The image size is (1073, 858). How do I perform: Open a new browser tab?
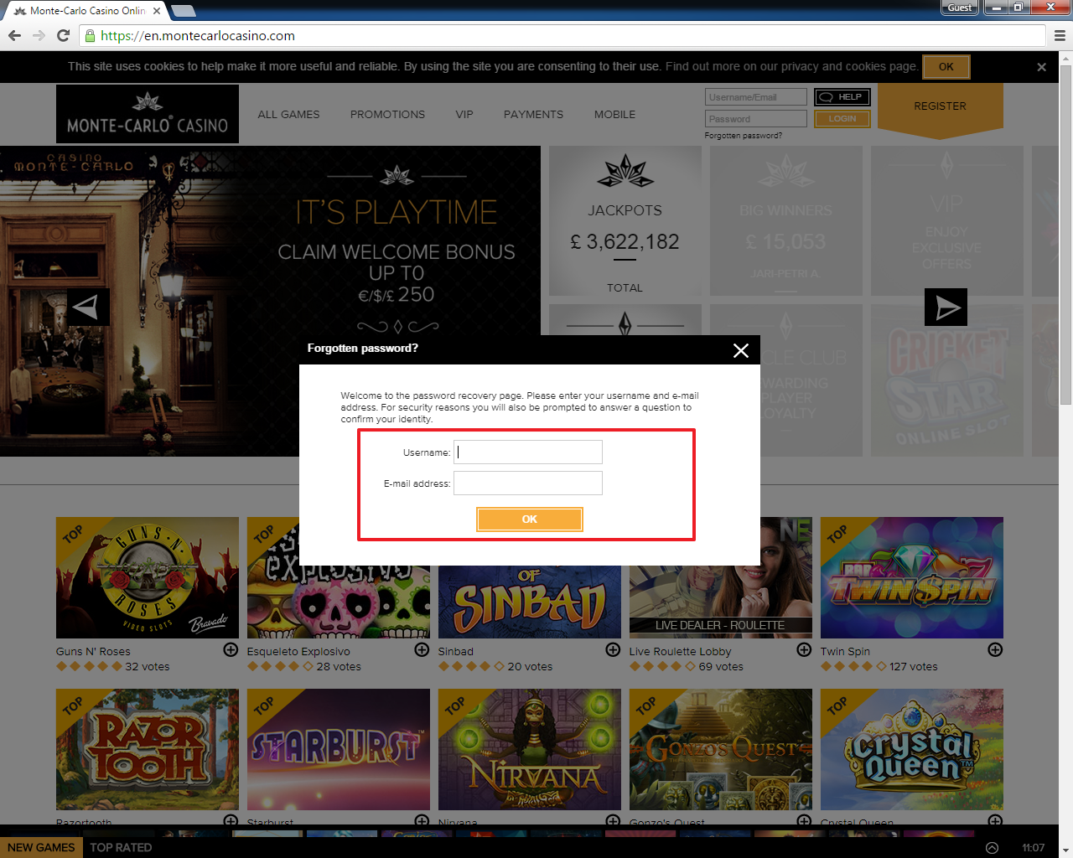pos(184,11)
